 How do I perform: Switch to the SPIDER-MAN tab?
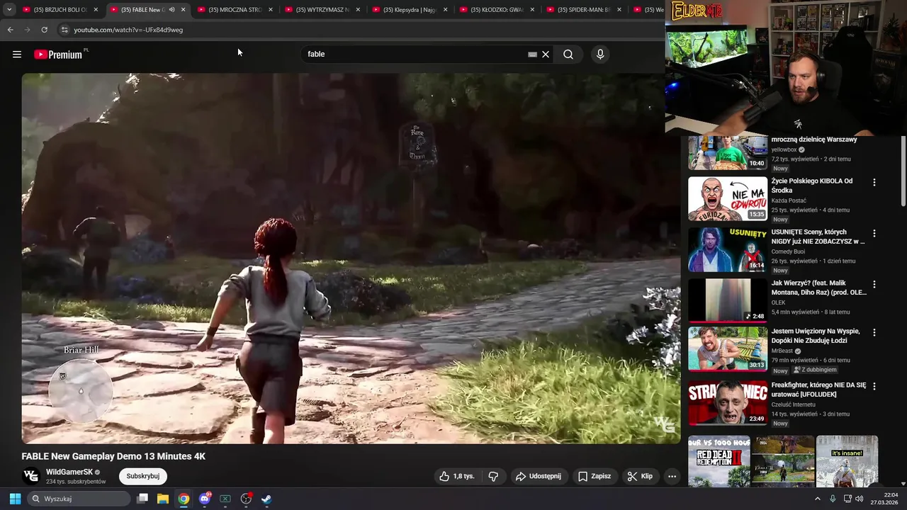click(585, 10)
